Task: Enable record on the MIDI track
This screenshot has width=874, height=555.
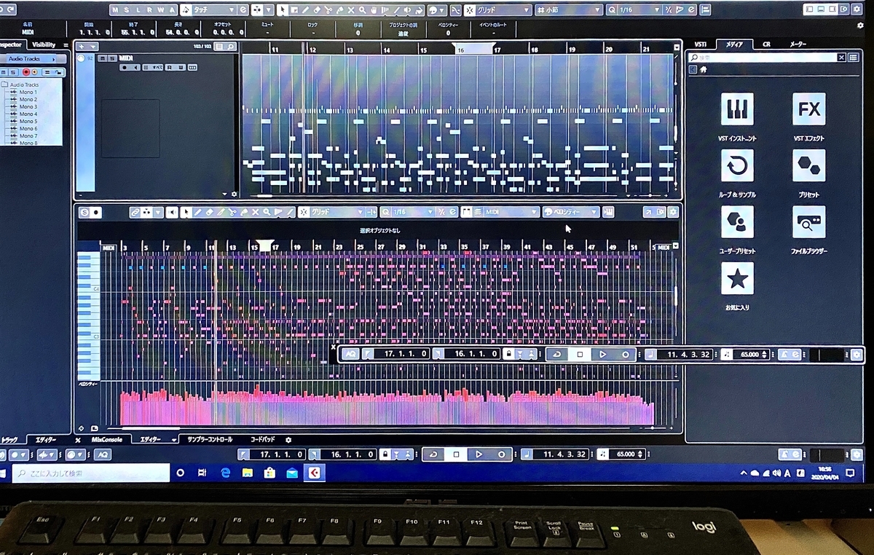Action: click(125, 68)
